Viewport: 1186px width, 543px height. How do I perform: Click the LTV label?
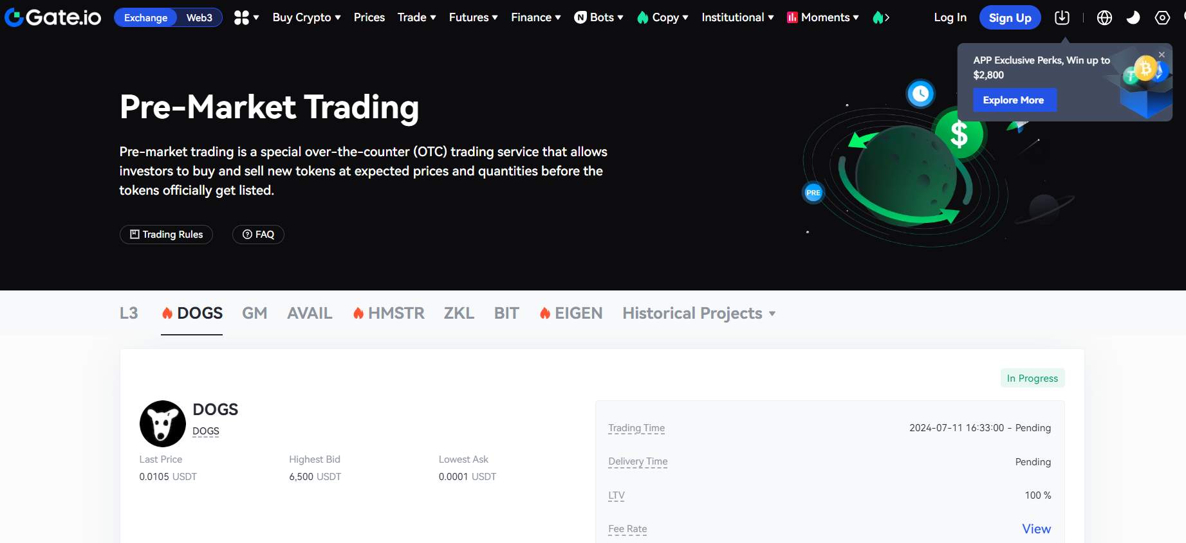click(x=616, y=495)
